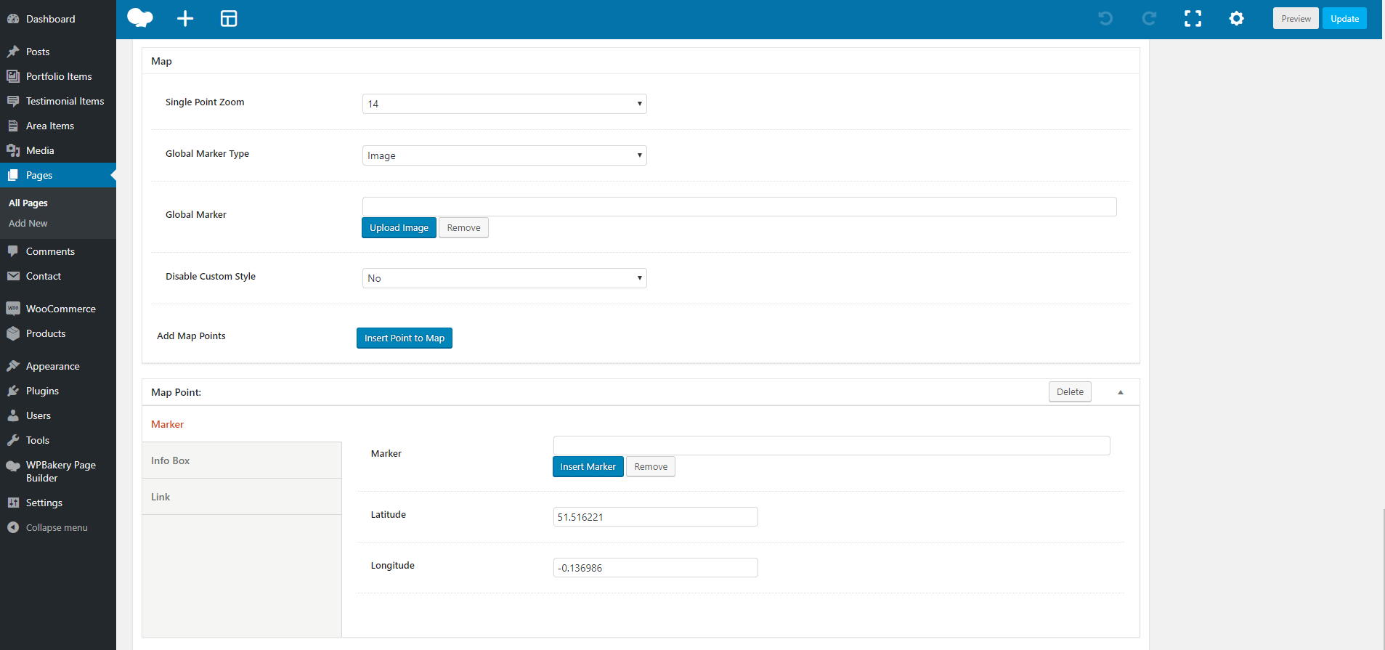Switch to the Info Box tab
Screen dimensions: 1385x650
pyautogui.click(x=242, y=460)
